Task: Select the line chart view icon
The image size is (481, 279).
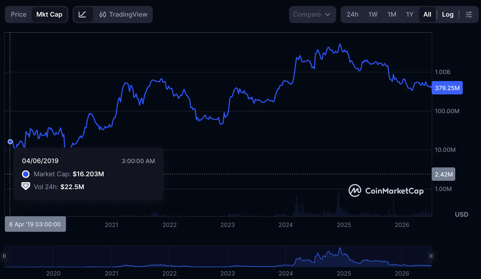Action: point(83,14)
